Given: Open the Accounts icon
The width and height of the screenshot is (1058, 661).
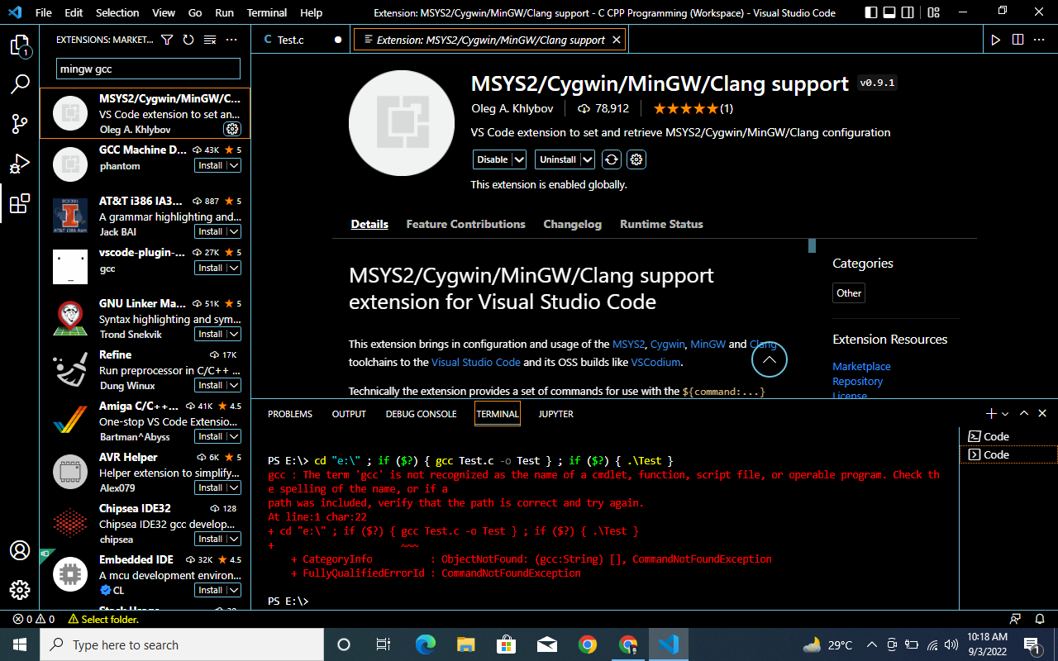Looking at the screenshot, I should tap(20, 550).
